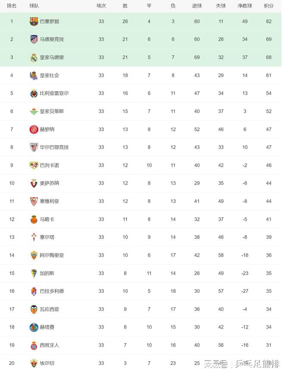Click the Real Betis green crest

(34, 112)
